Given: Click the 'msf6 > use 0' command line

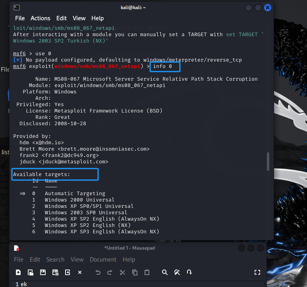Looking at the screenshot, I should [x=32, y=54].
